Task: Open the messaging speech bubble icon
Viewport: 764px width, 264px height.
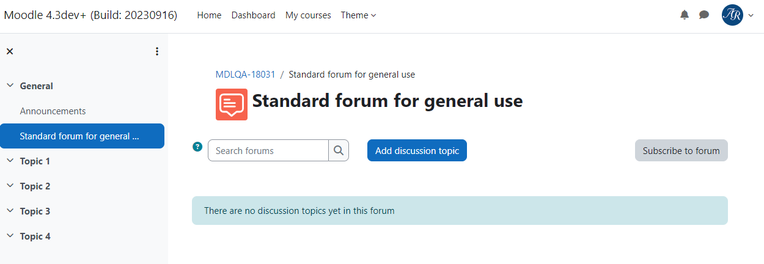Action: (x=704, y=15)
